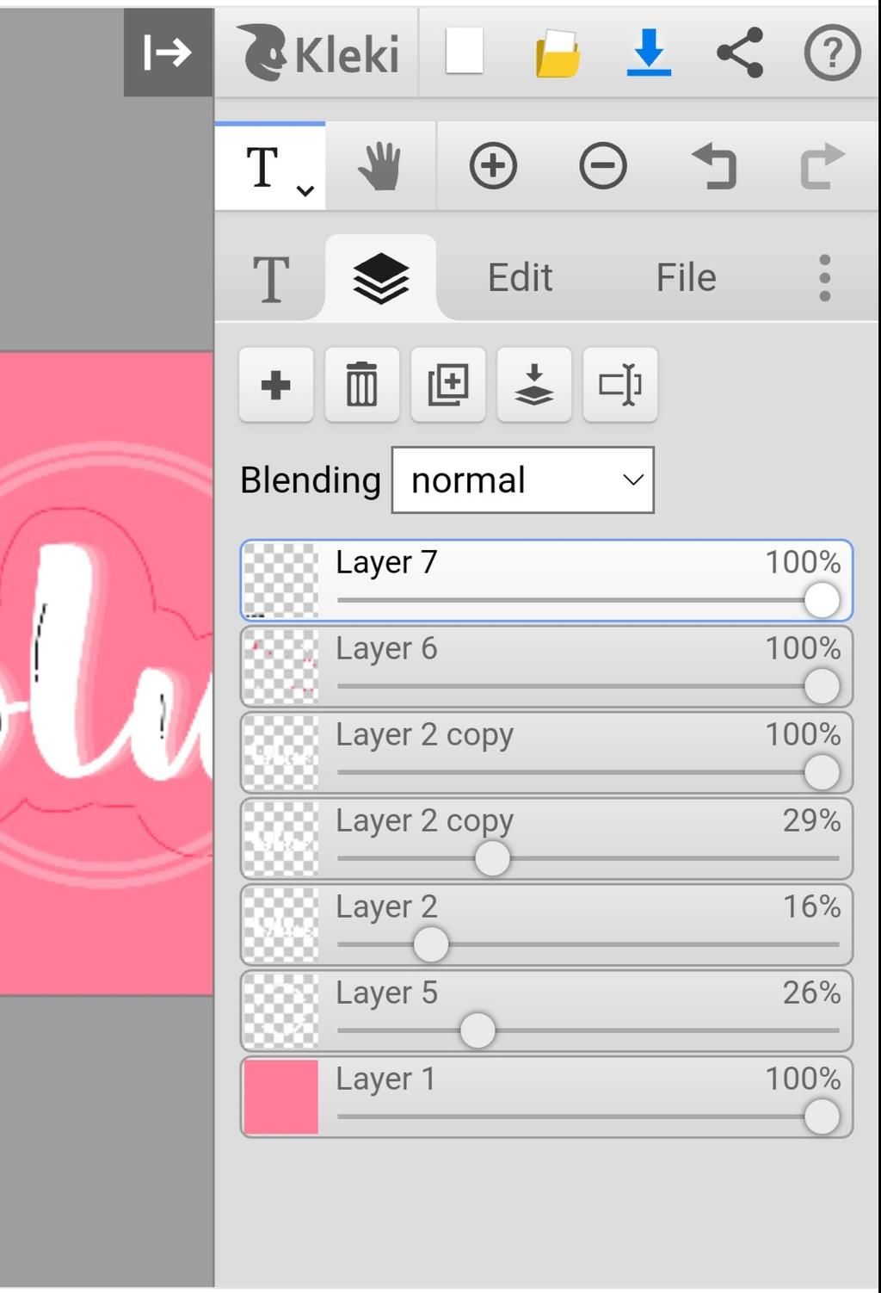
Task: Expand the Text tool options chevron
Action: [x=305, y=191]
